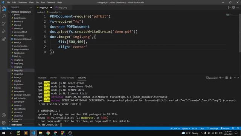Viewport: 241px width, 136px height.
Task: Open the Accounts menu in the activity bar
Action: [4, 115]
